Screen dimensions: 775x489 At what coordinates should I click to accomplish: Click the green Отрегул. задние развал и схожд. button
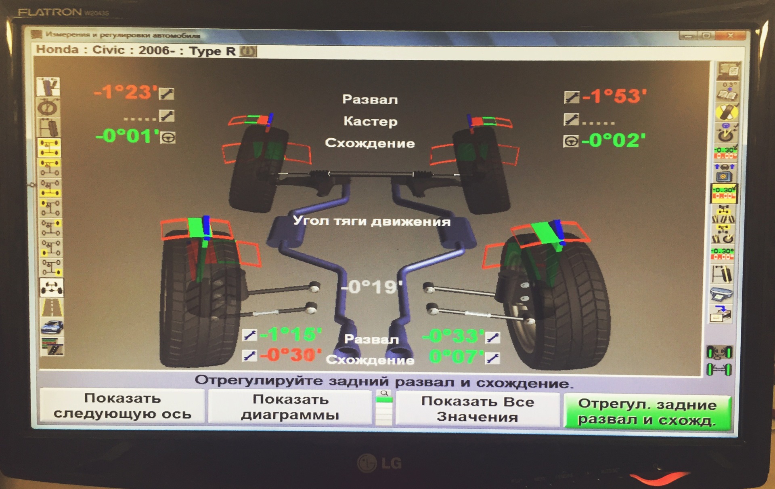click(647, 411)
